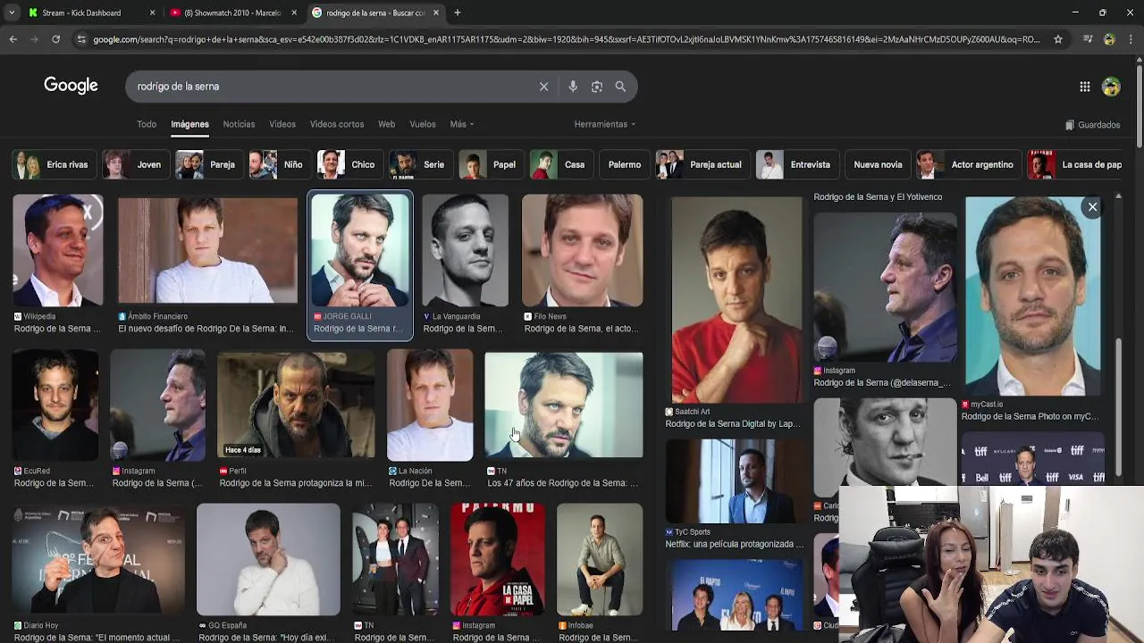The image size is (1144, 643).
Task: Close the image preview panel
Action: click(x=1092, y=207)
